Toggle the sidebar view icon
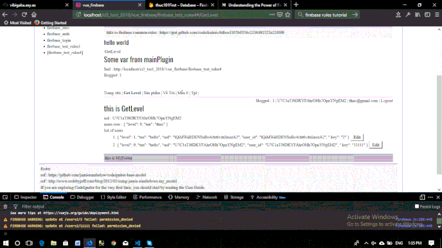Image resolution: width=442 pixels, height=248 pixels. (427, 15)
